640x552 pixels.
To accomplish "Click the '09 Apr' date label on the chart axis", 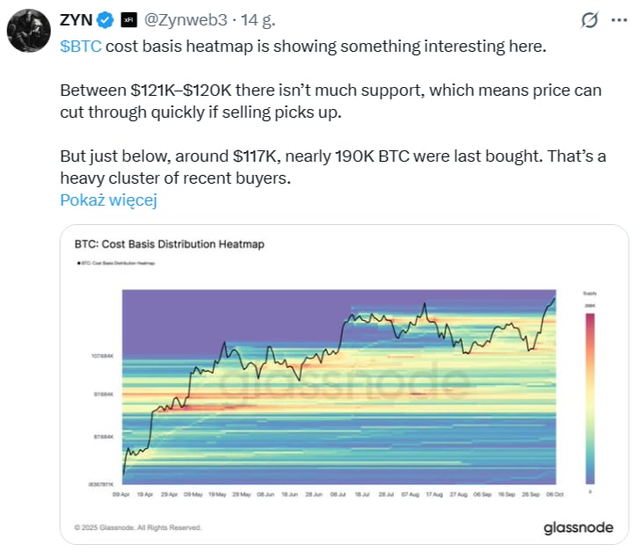I will tap(122, 495).
